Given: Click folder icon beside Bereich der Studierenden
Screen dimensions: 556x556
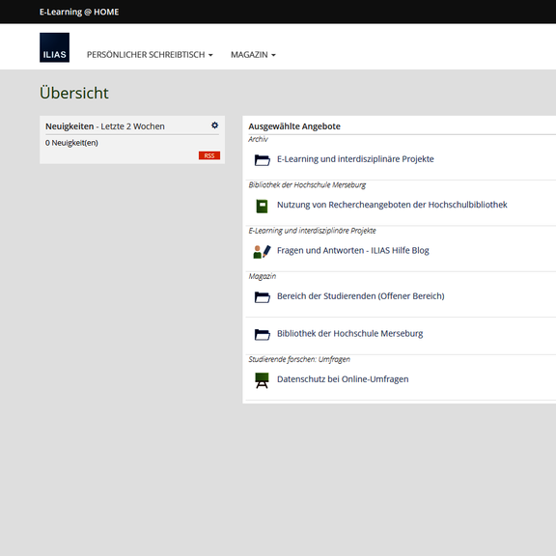Looking at the screenshot, I should (x=262, y=296).
